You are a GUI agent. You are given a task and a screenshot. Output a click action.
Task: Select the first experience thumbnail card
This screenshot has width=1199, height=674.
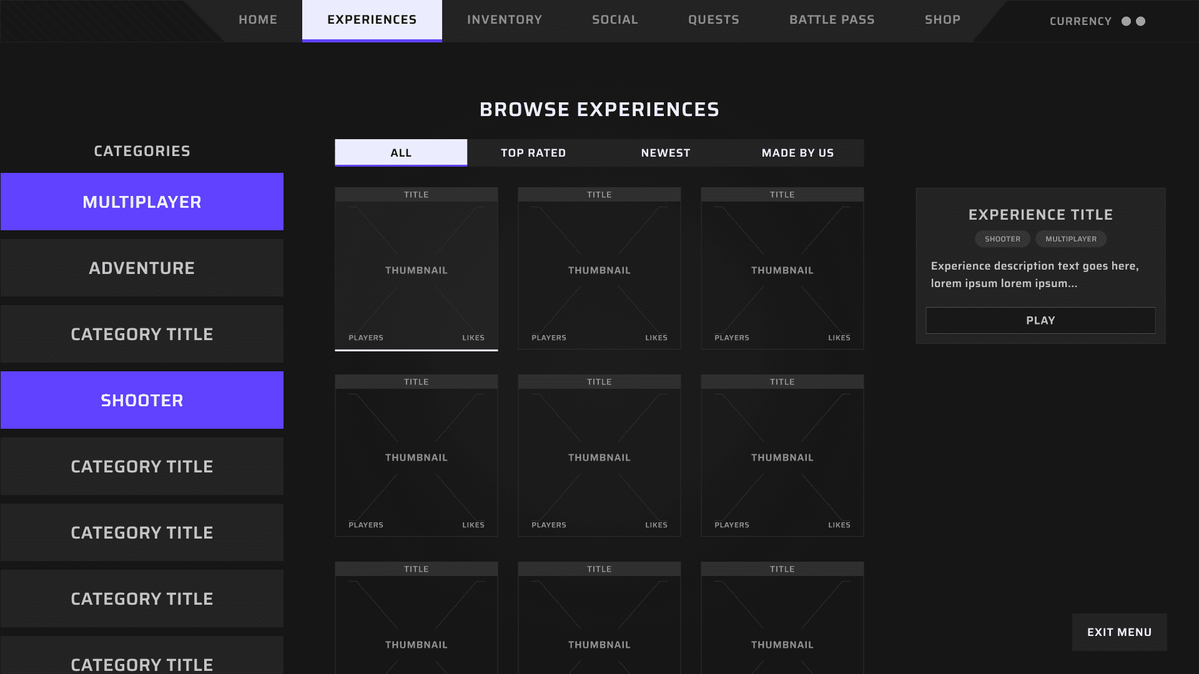pyautogui.click(x=417, y=269)
